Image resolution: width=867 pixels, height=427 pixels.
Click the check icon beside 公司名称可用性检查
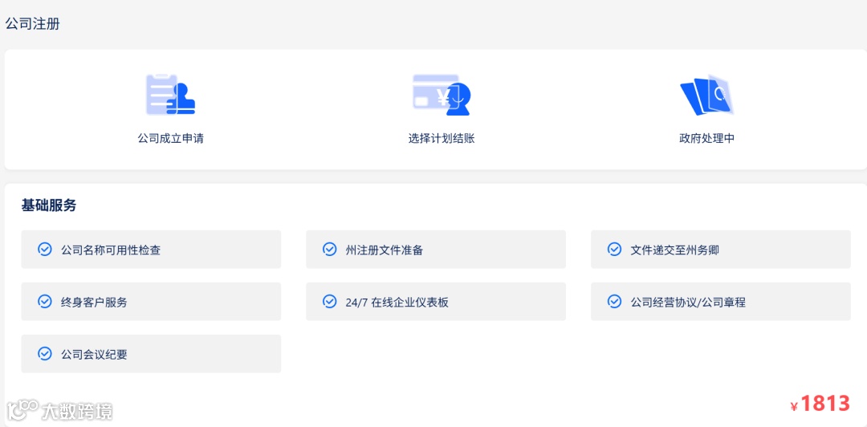tap(44, 250)
